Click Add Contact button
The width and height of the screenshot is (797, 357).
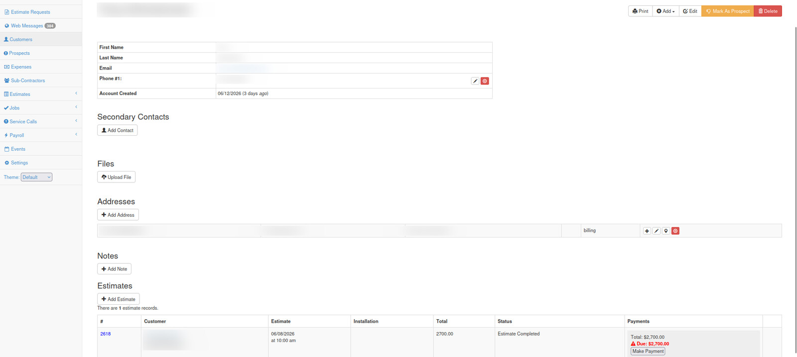point(118,130)
